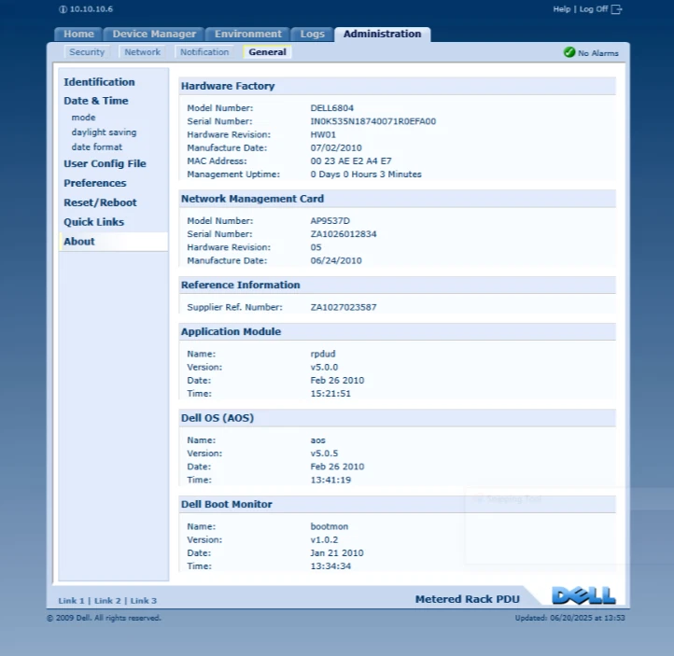Select the mode sidebar item
This screenshot has width=674, height=656.
[83, 118]
